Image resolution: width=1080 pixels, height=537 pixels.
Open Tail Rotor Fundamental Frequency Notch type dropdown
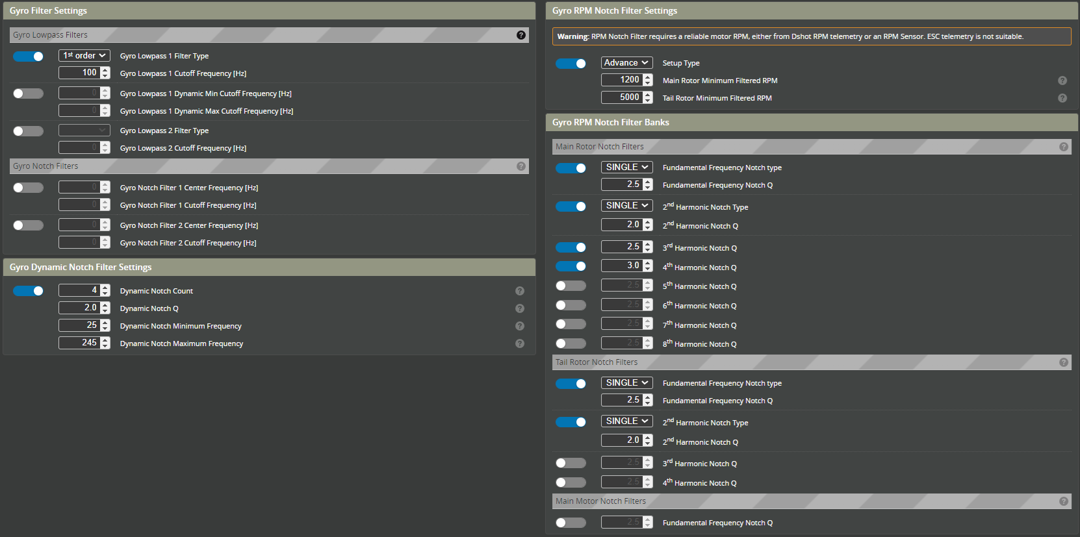[x=626, y=383]
